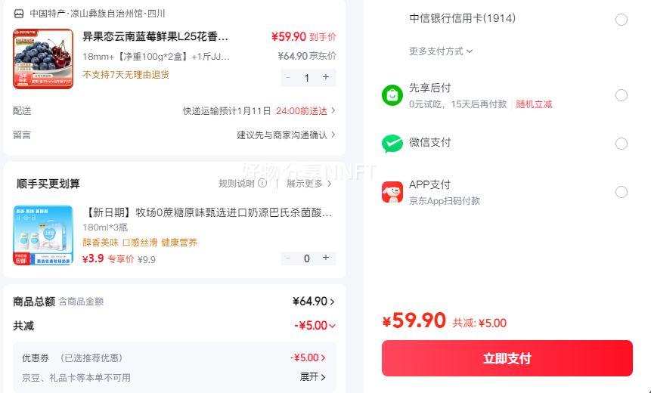This screenshot has width=651, height=393.
Task: Choose 微信支付 radio button
Action: point(622,144)
